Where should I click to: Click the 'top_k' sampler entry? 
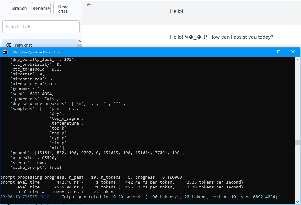pos(59,128)
